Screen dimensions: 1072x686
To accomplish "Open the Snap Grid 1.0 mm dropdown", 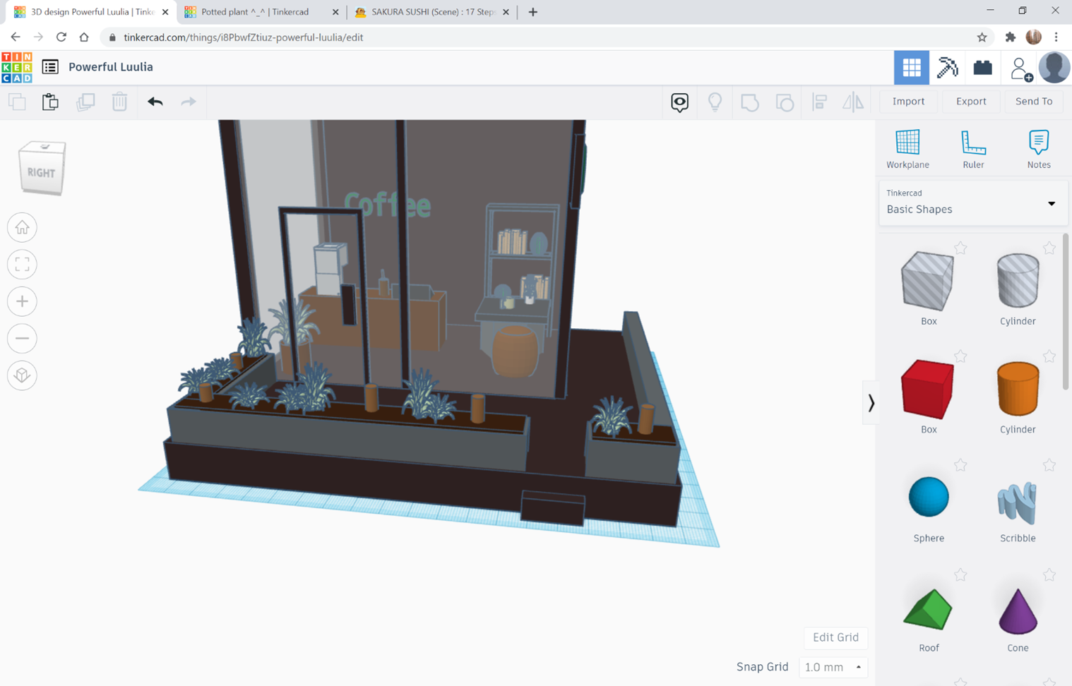I will (x=833, y=667).
